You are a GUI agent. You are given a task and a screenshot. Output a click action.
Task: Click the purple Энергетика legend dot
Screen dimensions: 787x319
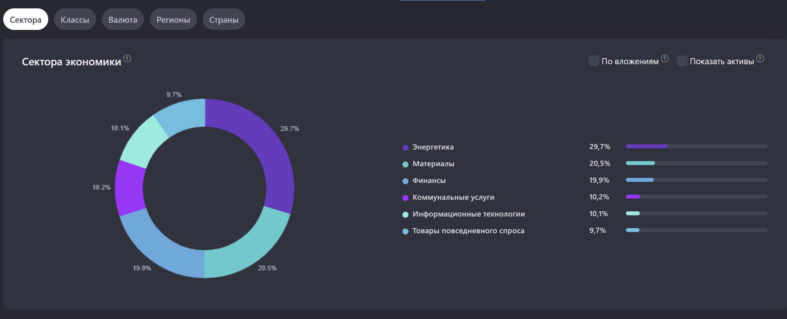405,148
